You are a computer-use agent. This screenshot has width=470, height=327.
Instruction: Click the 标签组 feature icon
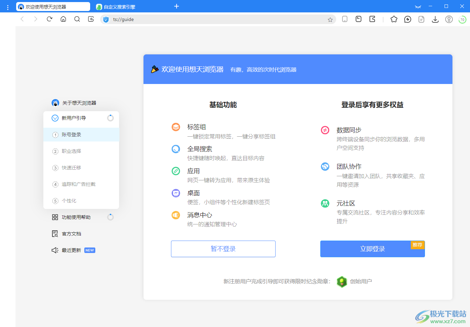click(x=176, y=127)
